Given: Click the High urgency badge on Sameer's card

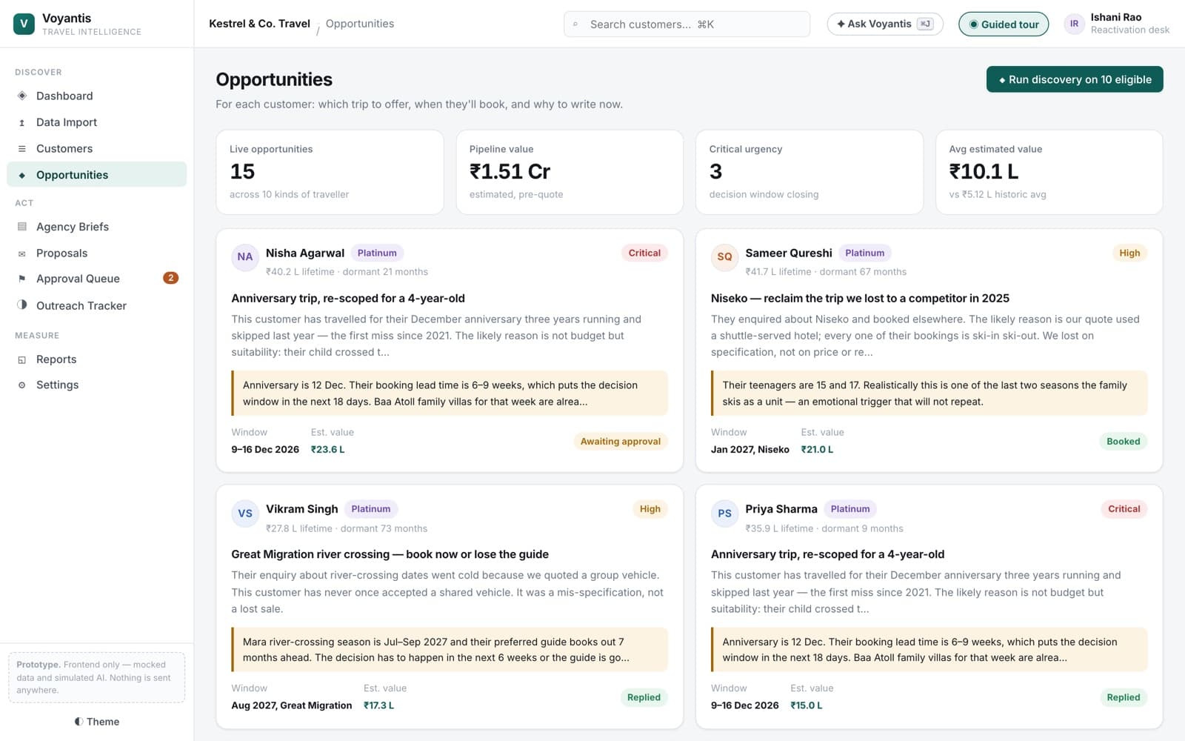Looking at the screenshot, I should tap(1129, 253).
